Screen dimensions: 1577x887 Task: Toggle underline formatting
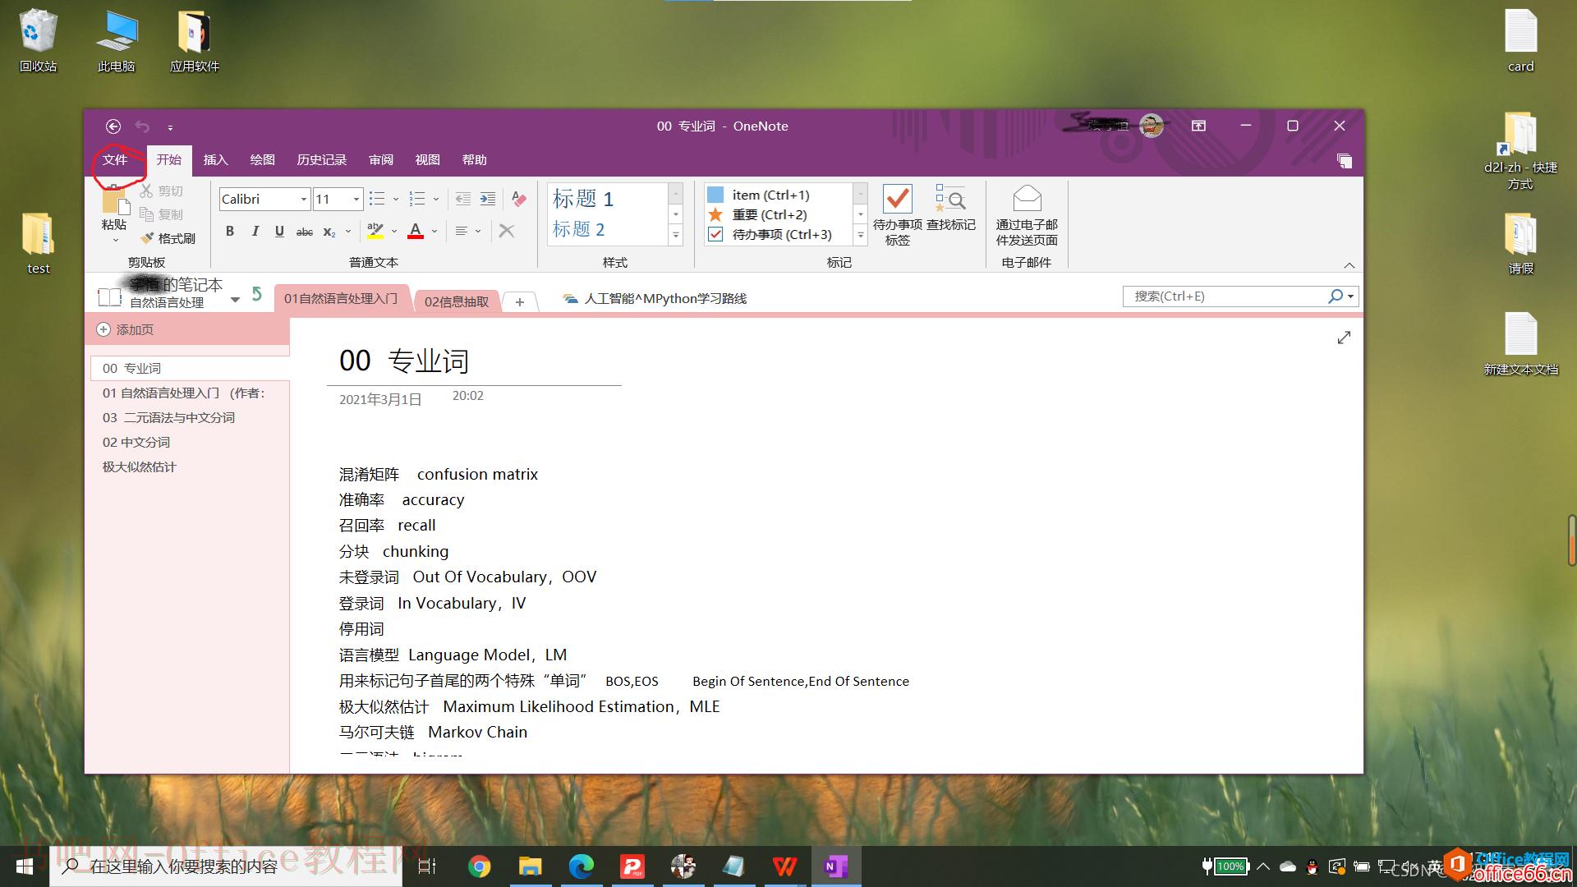[x=279, y=232]
